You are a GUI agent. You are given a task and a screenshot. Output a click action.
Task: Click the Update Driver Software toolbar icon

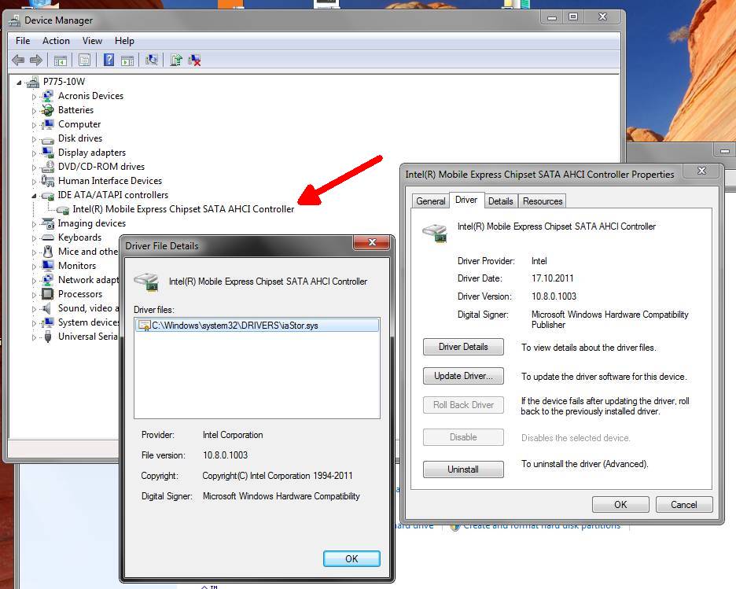pyautogui.click(x=176, y=60)
